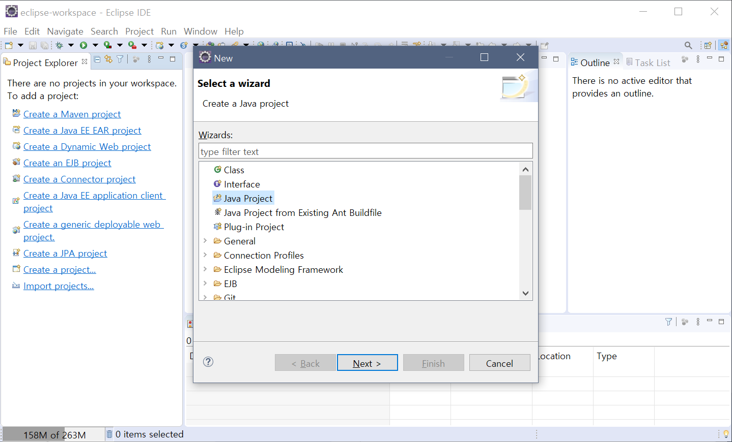Viewport: 732px width, 442px height.
Task: Expand the EJB wizard folder
Action: point(205,283)
